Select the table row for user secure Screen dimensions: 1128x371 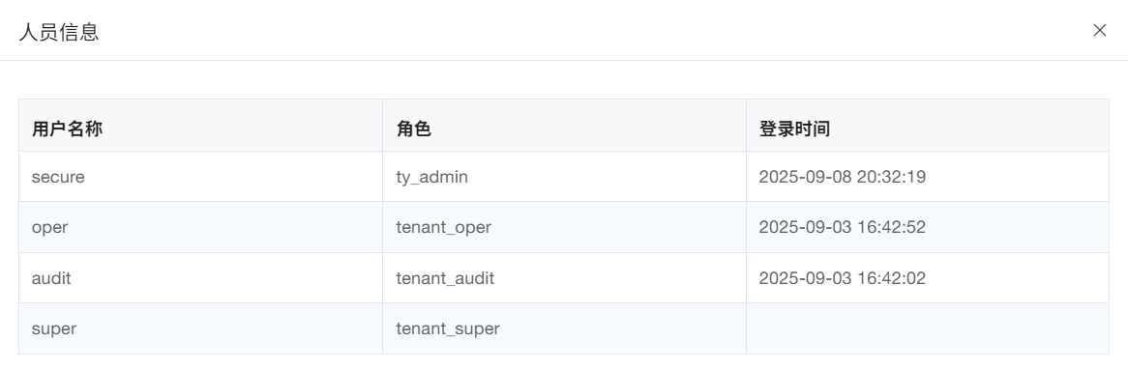click(x=564, y=176)
